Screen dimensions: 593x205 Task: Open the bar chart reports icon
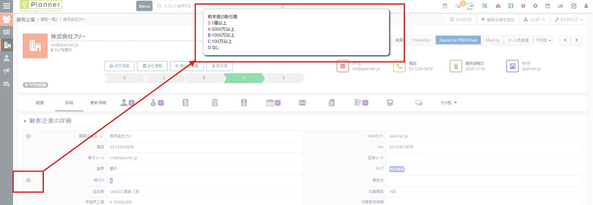(x=560, y=6)
